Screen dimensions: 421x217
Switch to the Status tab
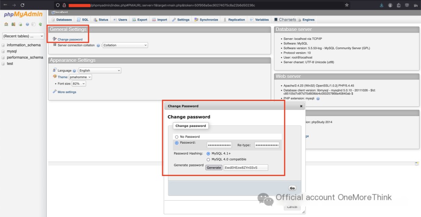click(x=101, y=20)
